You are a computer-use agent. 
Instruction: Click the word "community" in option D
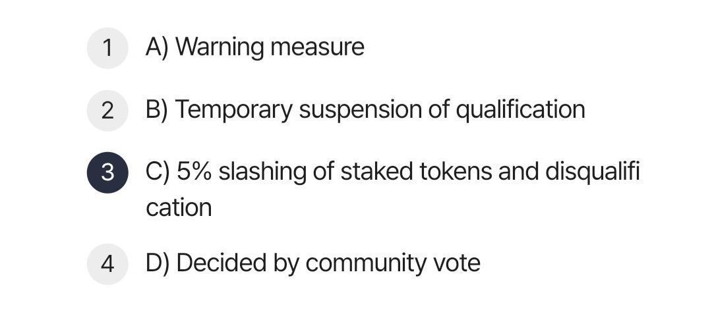[366, 263]
